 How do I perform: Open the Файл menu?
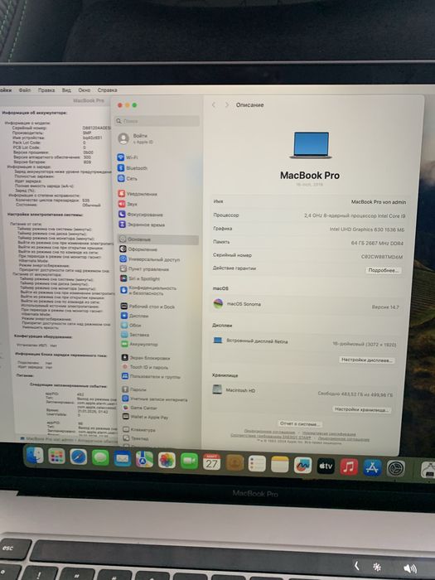click(x=25, y=89)
